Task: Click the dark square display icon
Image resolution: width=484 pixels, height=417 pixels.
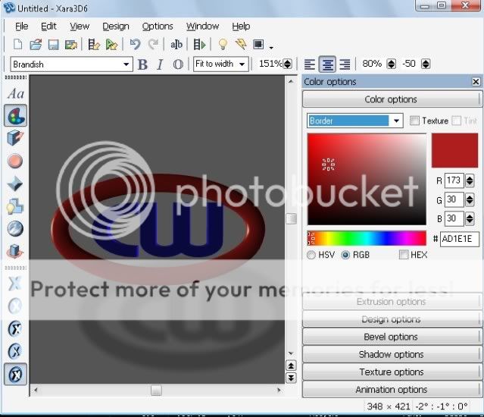Action: click(x=258, y=45)
